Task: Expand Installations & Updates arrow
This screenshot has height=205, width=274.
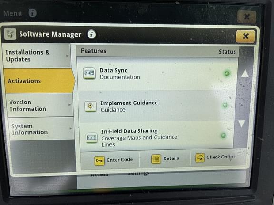Action: tap(68, 56)
